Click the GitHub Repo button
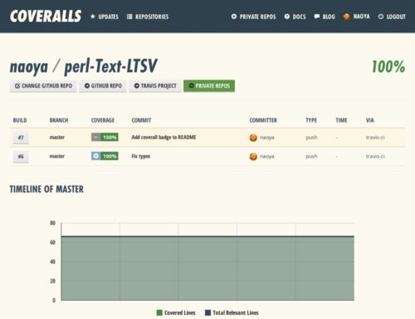Image resolution: width=415 pixels, height=319 pixels. (x=103, y=86)
